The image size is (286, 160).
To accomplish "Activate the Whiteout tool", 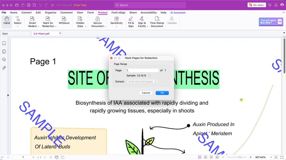I will coord(64,20).
